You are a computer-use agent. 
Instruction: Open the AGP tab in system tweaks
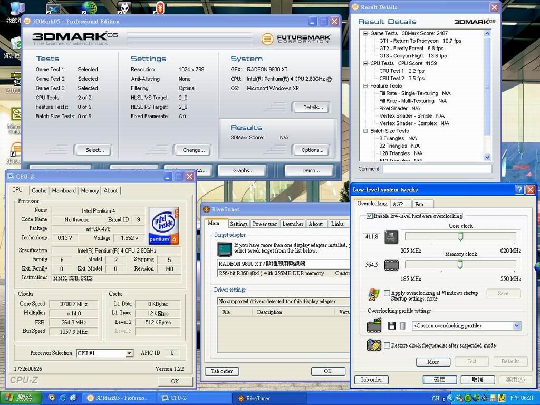[x=398, y=204]
